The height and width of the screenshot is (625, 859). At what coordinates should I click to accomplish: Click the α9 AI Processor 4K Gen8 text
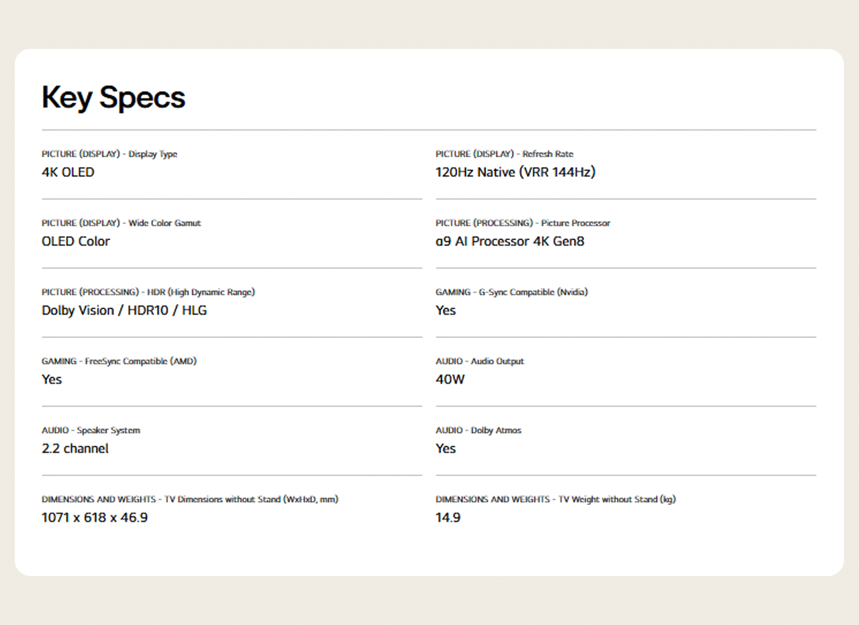pos(509,241)
